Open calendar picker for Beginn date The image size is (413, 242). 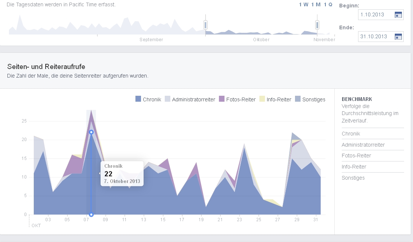[398, 15]
